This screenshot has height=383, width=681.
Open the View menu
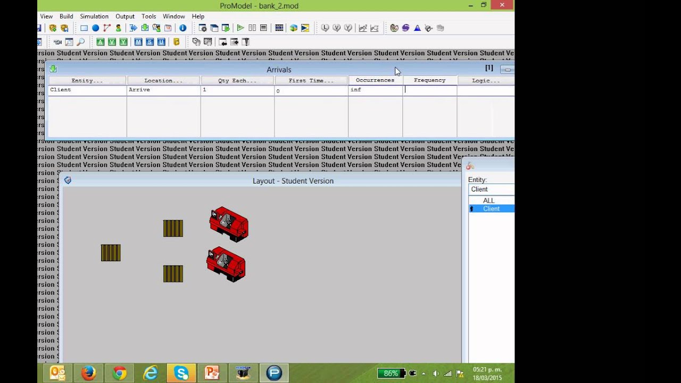[46, 16]
